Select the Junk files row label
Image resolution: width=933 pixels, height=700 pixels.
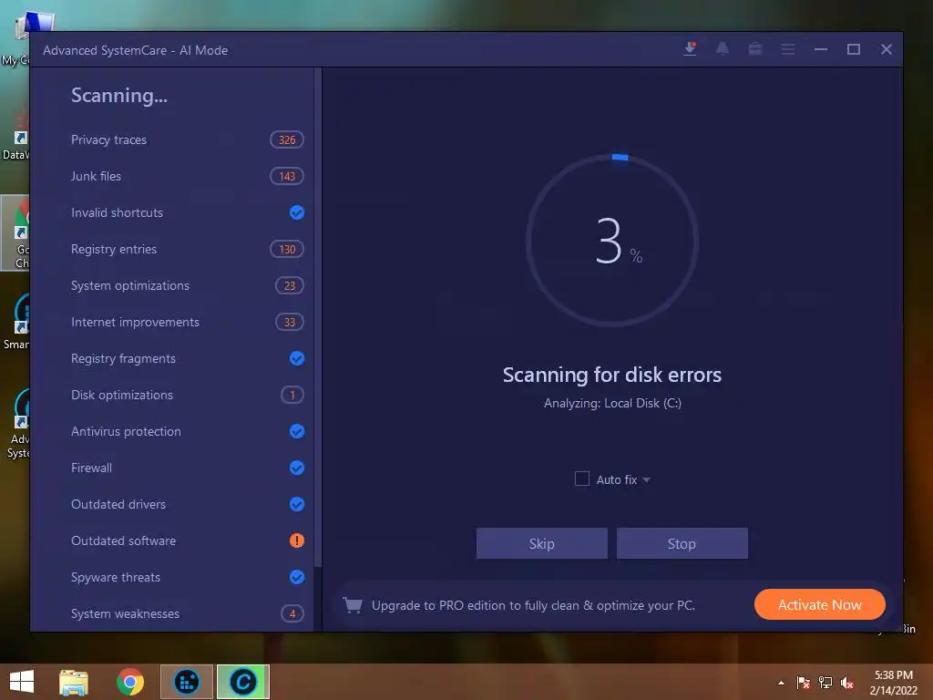click(x=96, y=176)
